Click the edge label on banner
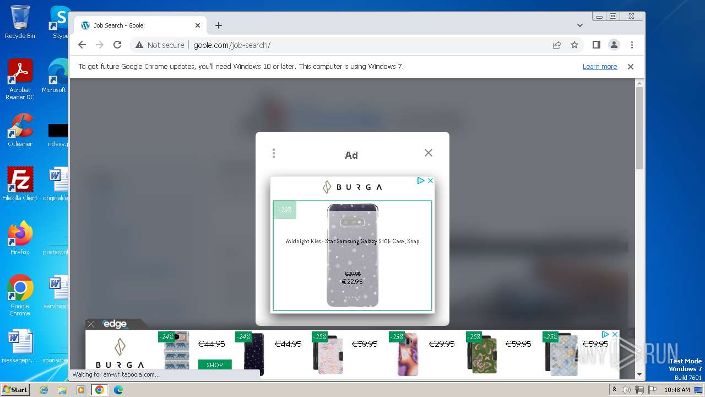Screen dimensions: 705x397 click(115, 324)
